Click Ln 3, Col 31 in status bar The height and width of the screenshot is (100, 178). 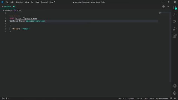pos(122,99)
